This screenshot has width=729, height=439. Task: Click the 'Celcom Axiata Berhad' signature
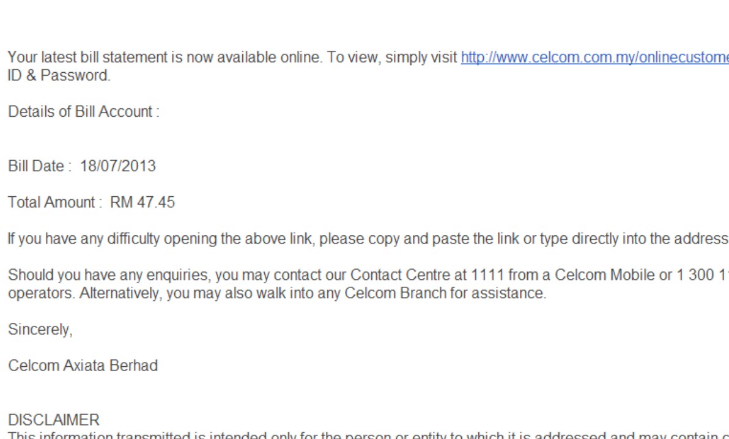tap(83, 366)
